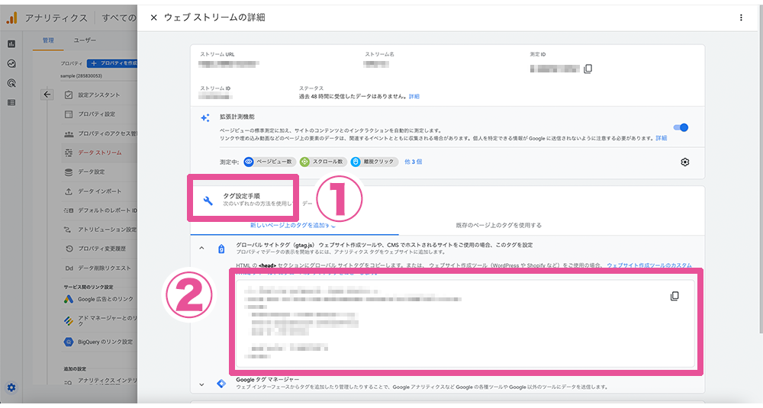Image resolution: width=763 pixels, height=408 pixels.
Task: Click the Google Ads logo icon
Action: (x=69, y=299)
